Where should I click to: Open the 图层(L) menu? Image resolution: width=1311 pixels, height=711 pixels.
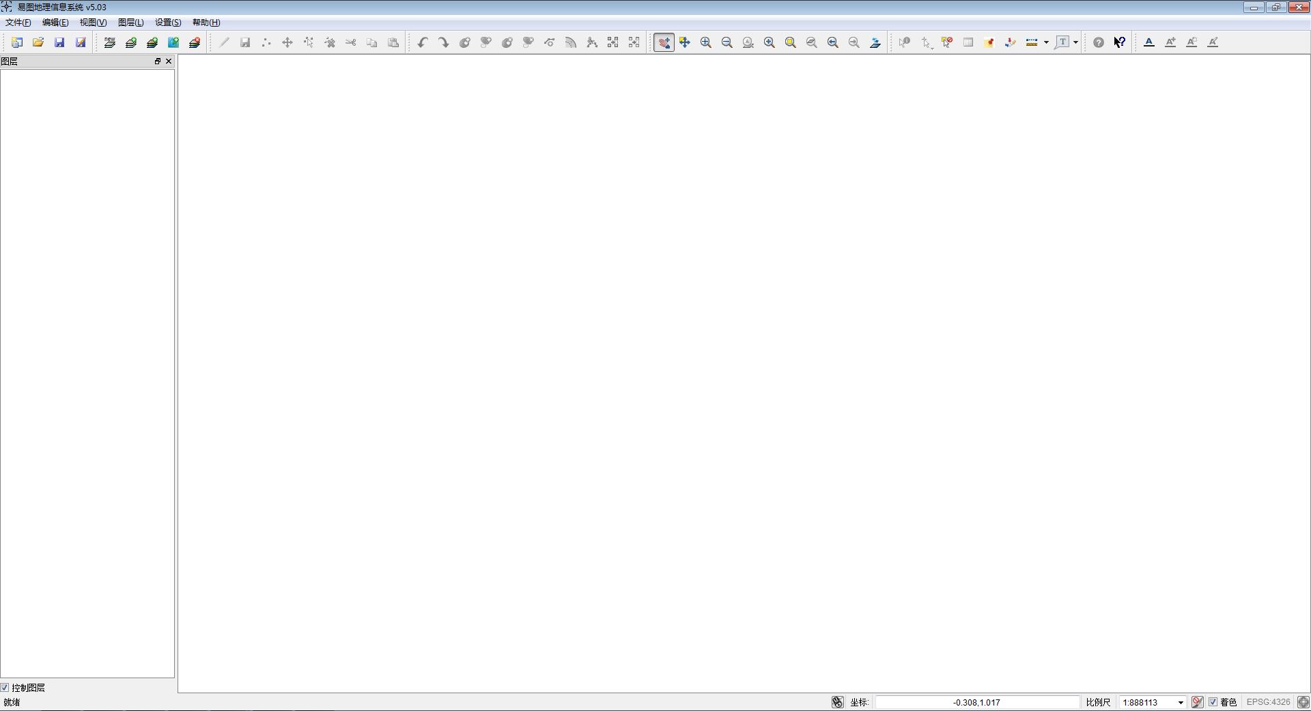click(x=131, y=23)
